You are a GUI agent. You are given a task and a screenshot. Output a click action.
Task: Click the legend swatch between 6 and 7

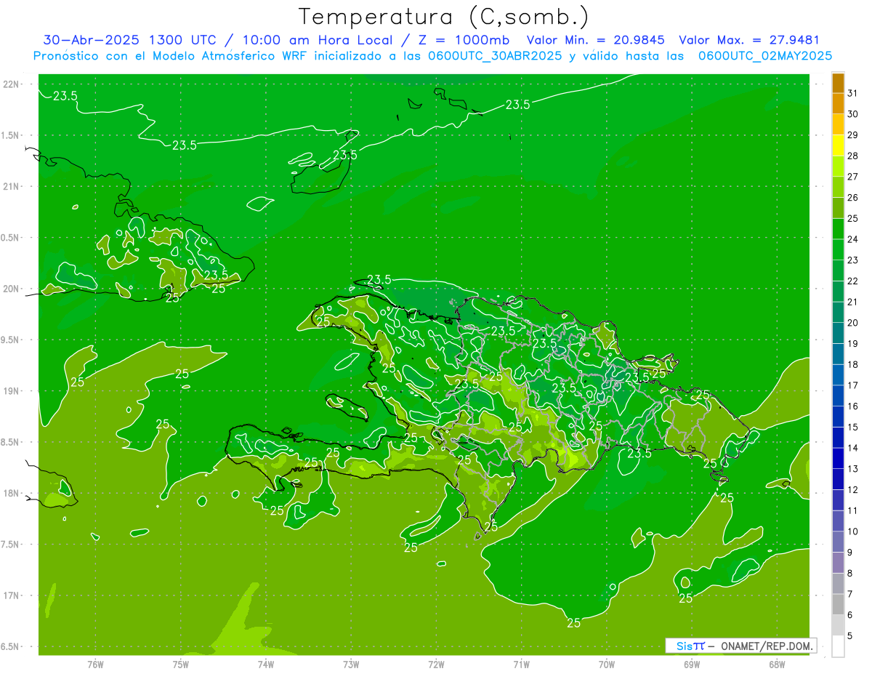point(838,604)
